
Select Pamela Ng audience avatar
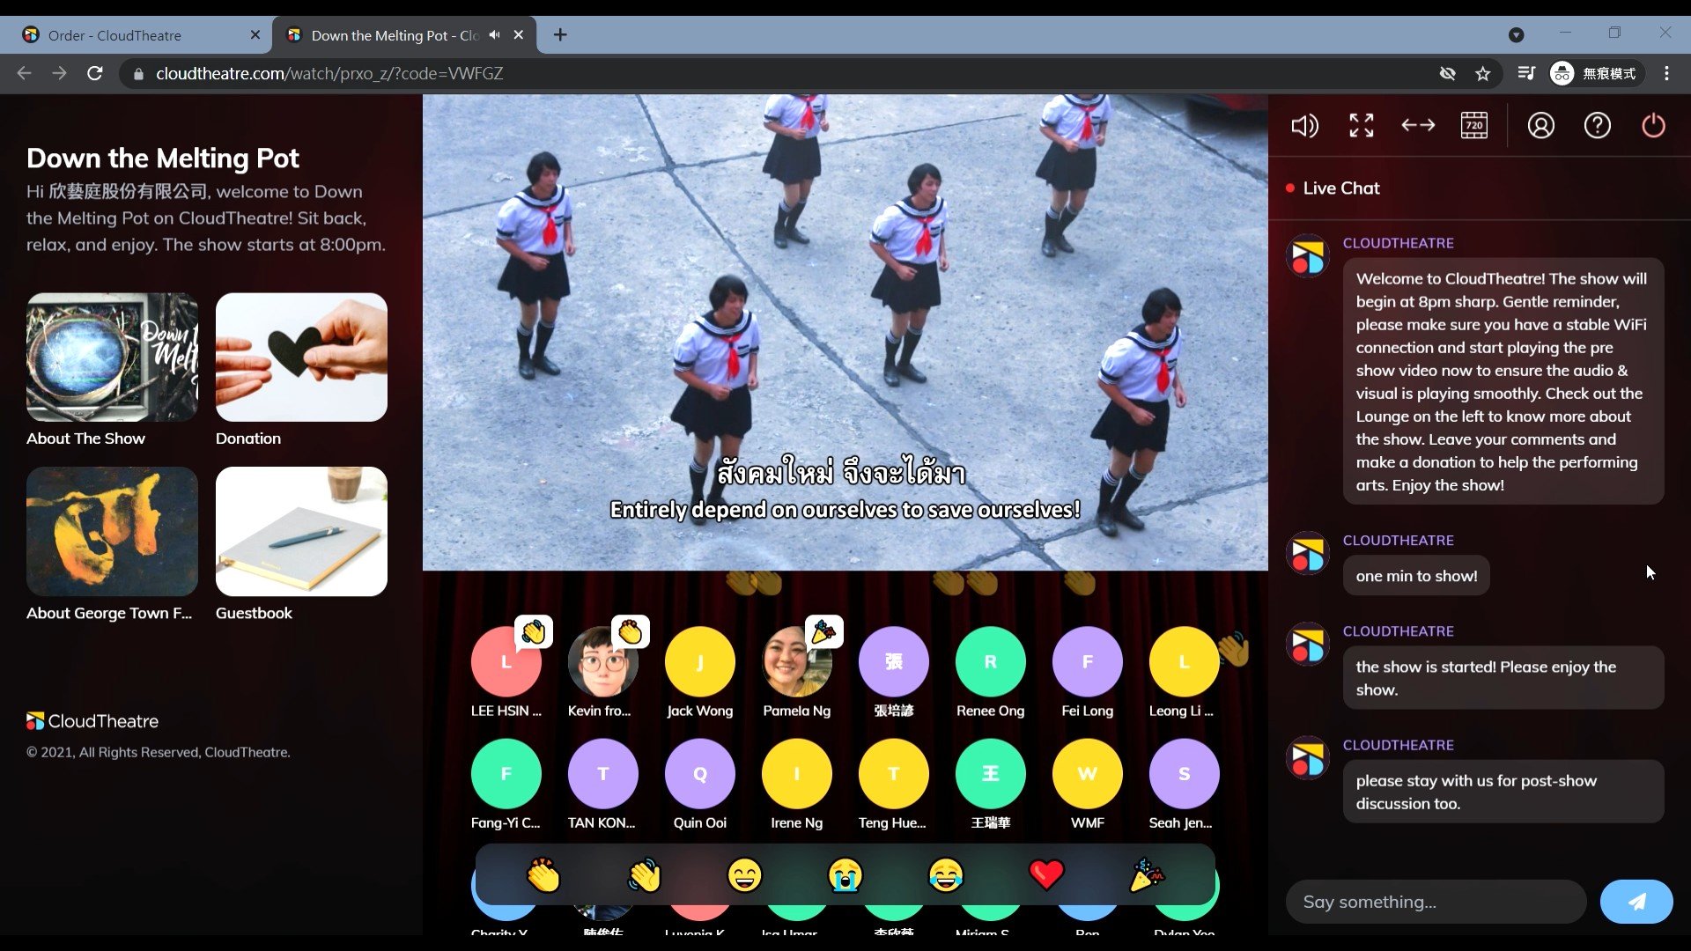coord(797,661)
